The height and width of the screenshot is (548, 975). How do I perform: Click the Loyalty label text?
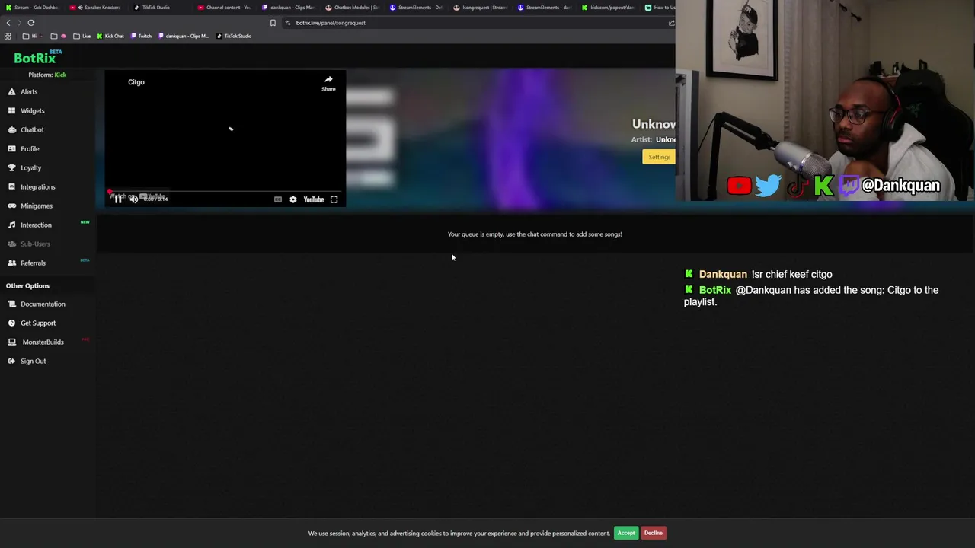point(30,167)
